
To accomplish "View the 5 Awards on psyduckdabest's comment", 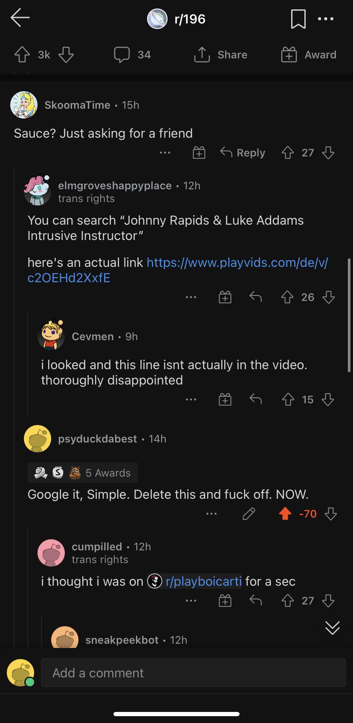I will click(83, 473).
